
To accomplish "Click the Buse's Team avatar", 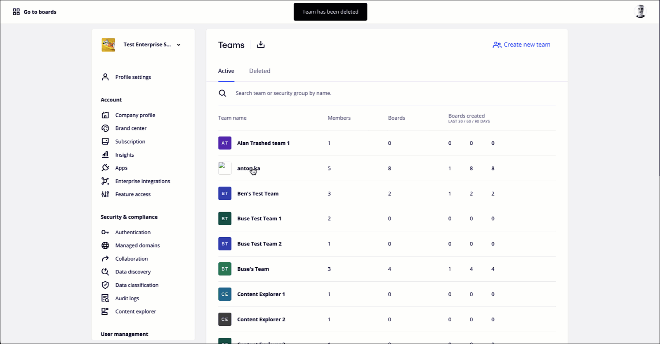I will point(225,269).
